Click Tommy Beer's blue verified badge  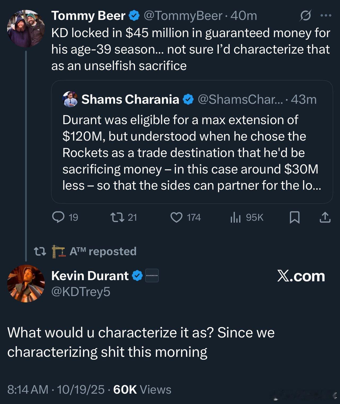[134, 16]
